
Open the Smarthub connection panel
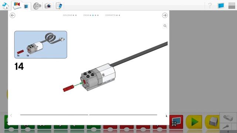(x=228, y=118)
